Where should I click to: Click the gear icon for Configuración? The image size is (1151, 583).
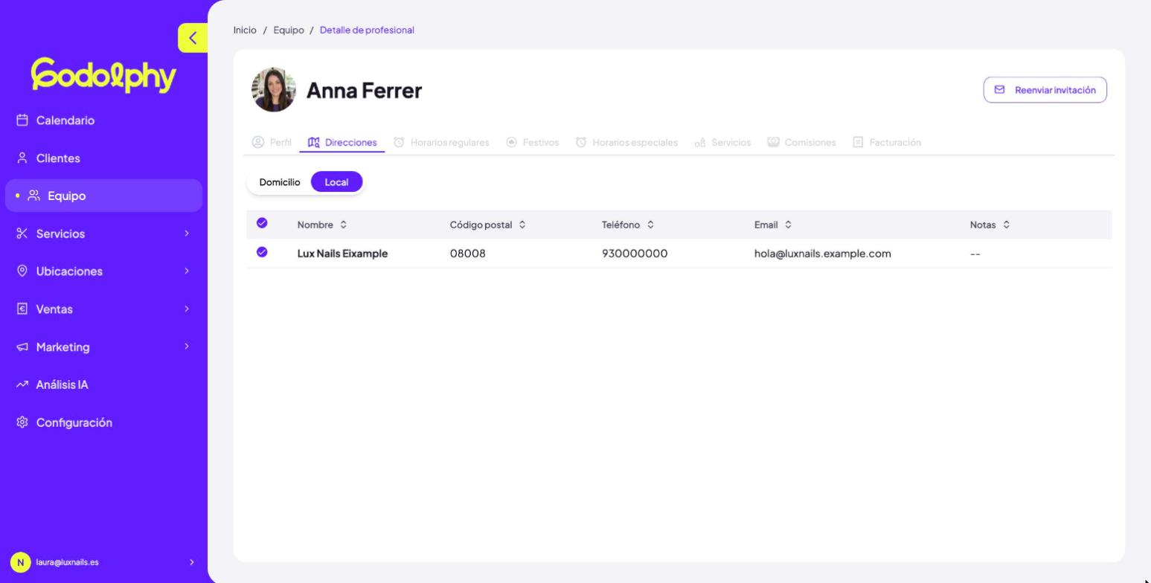[22, 422]
